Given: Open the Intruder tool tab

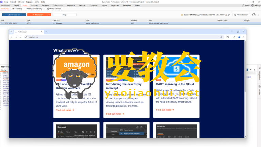Looking at the screenshot, I should click(35, 5).
